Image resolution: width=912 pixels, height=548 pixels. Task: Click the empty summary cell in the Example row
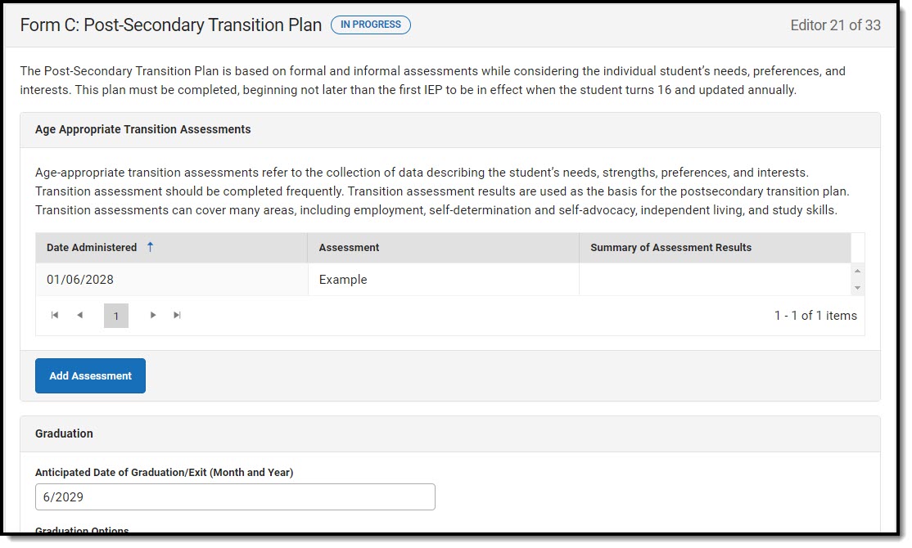pyautogui.click(x=714, y=280)
